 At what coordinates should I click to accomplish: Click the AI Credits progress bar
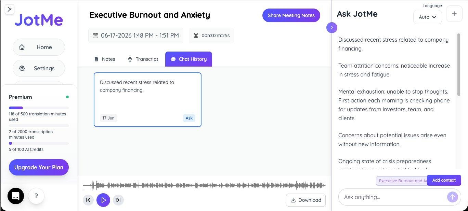[39, 143]
